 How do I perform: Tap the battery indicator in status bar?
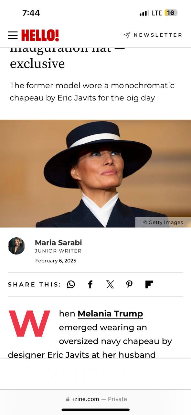tap(171, 13)
